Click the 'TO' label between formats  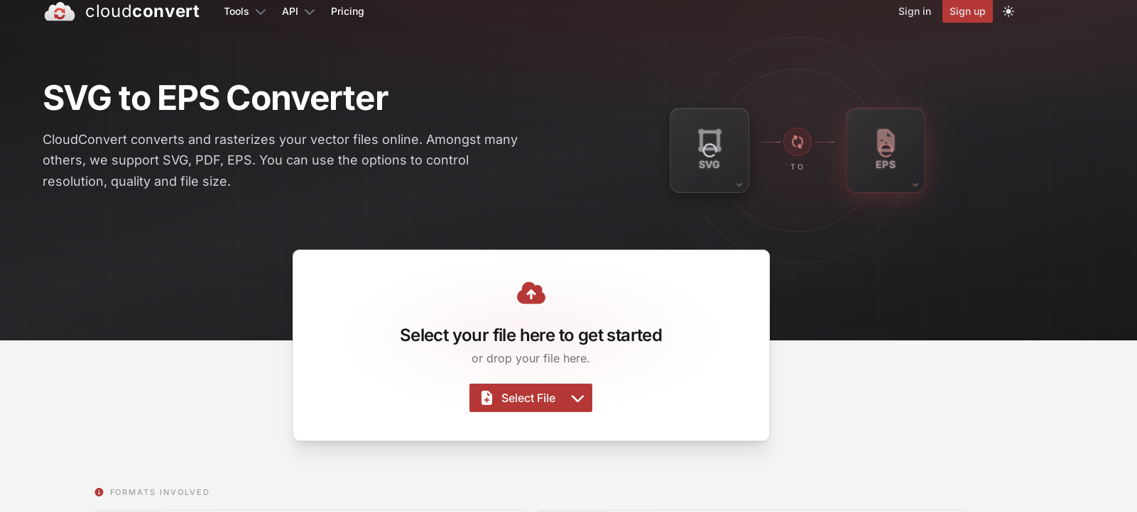click(x=798, y=167)
